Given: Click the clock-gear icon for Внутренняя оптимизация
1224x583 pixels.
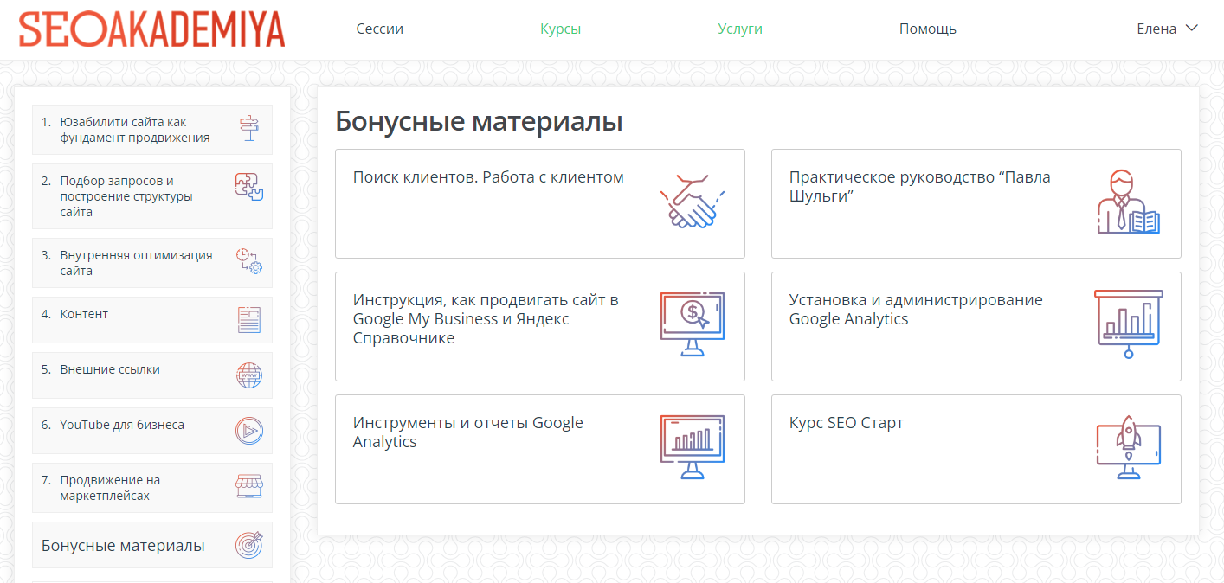Looking at the screenshot, I should click(x=249, y=261).
